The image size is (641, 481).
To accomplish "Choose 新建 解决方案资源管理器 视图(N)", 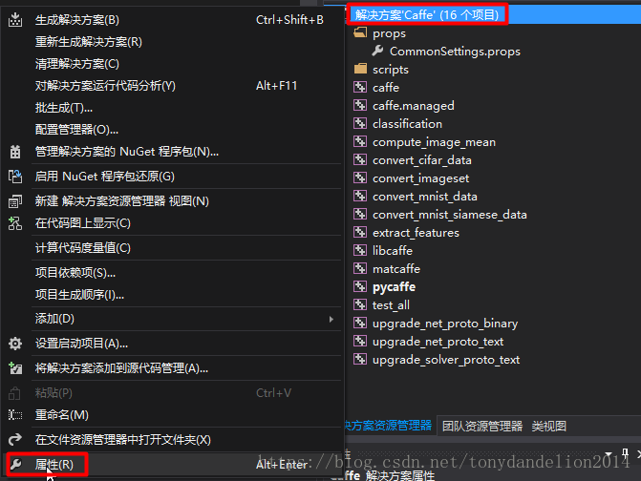I will [122, 200].
